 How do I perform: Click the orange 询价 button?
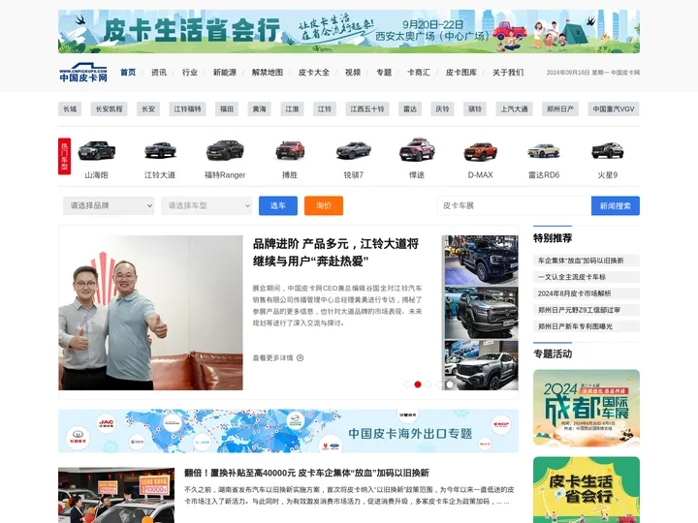(x=324, y=205)
